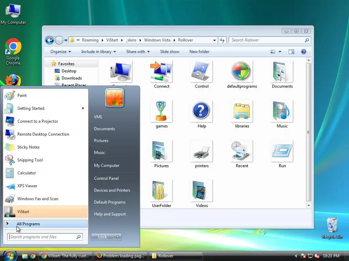Click the Windows Start orb
The height and width of the screenshot is (261, 349).
[10, 255]
